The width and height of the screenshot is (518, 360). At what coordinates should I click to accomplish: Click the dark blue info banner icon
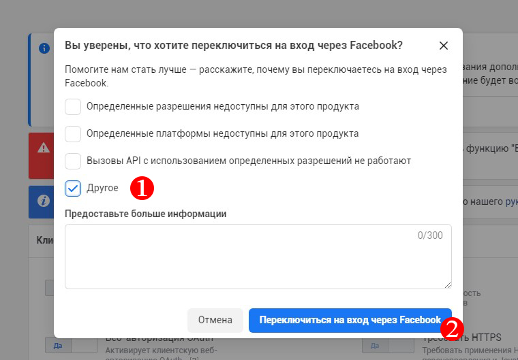(x=43, y=201)
